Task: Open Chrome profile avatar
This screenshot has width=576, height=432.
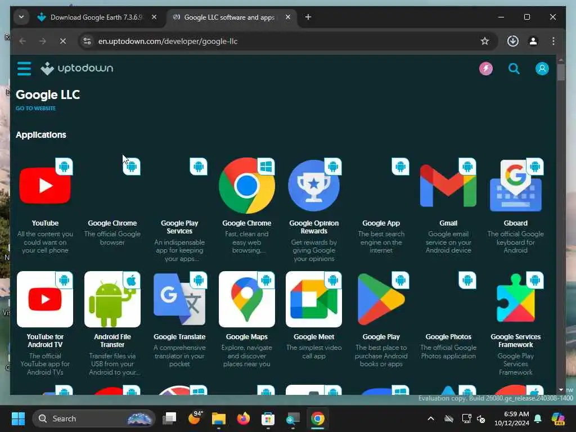Action: 533,41
